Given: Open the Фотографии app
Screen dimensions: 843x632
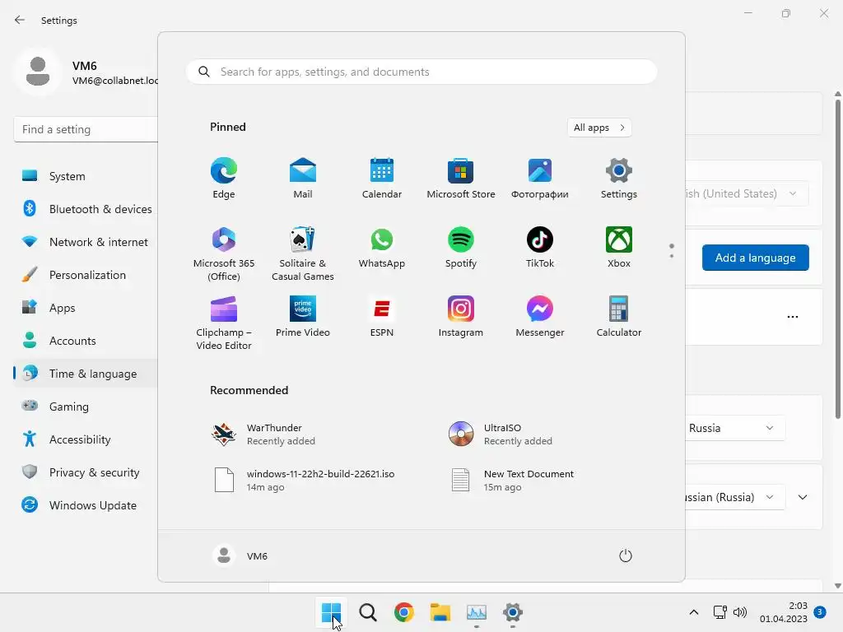Looking at the screenshot, I should [x=540, y=178].
